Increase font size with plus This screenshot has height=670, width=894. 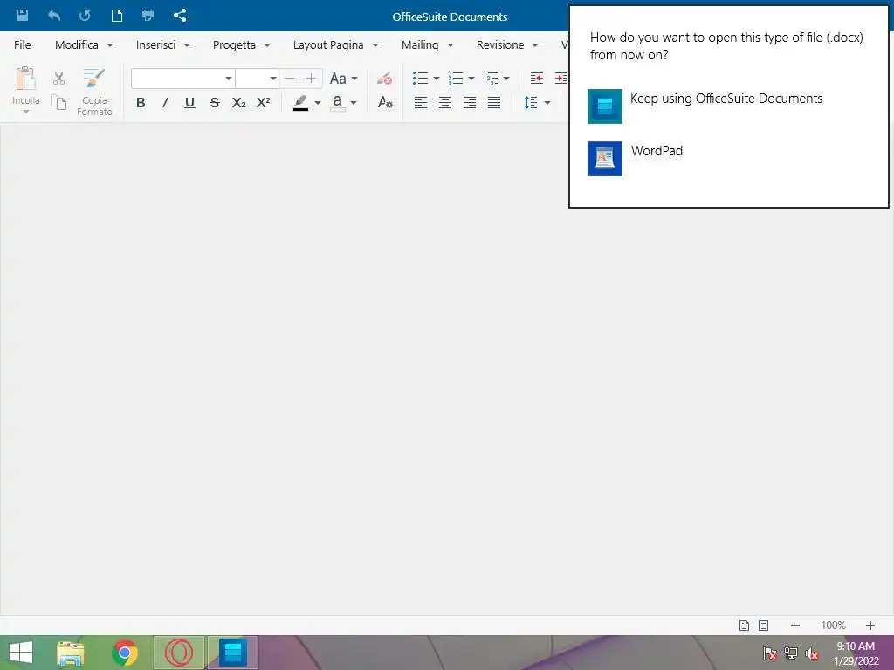coord(311,78)
